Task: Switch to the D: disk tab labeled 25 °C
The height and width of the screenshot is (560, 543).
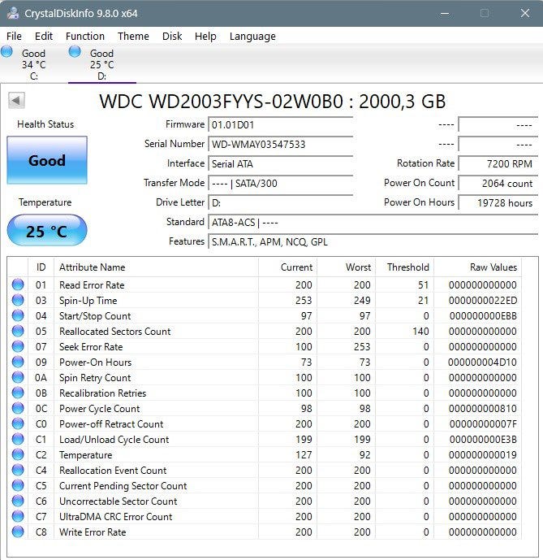Action: pos(102,64)
